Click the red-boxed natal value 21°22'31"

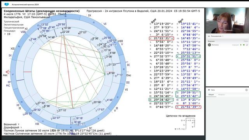161,38
